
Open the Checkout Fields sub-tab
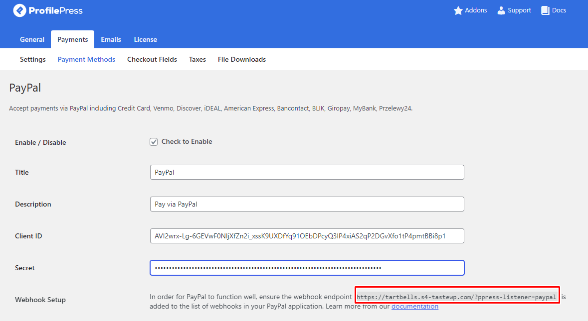(x=152, y=60)
